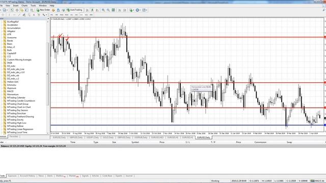The height and width of the screenshot is (183, 326).
Task: Select the horizontal line tool
Action: click(x=14, y=15)
